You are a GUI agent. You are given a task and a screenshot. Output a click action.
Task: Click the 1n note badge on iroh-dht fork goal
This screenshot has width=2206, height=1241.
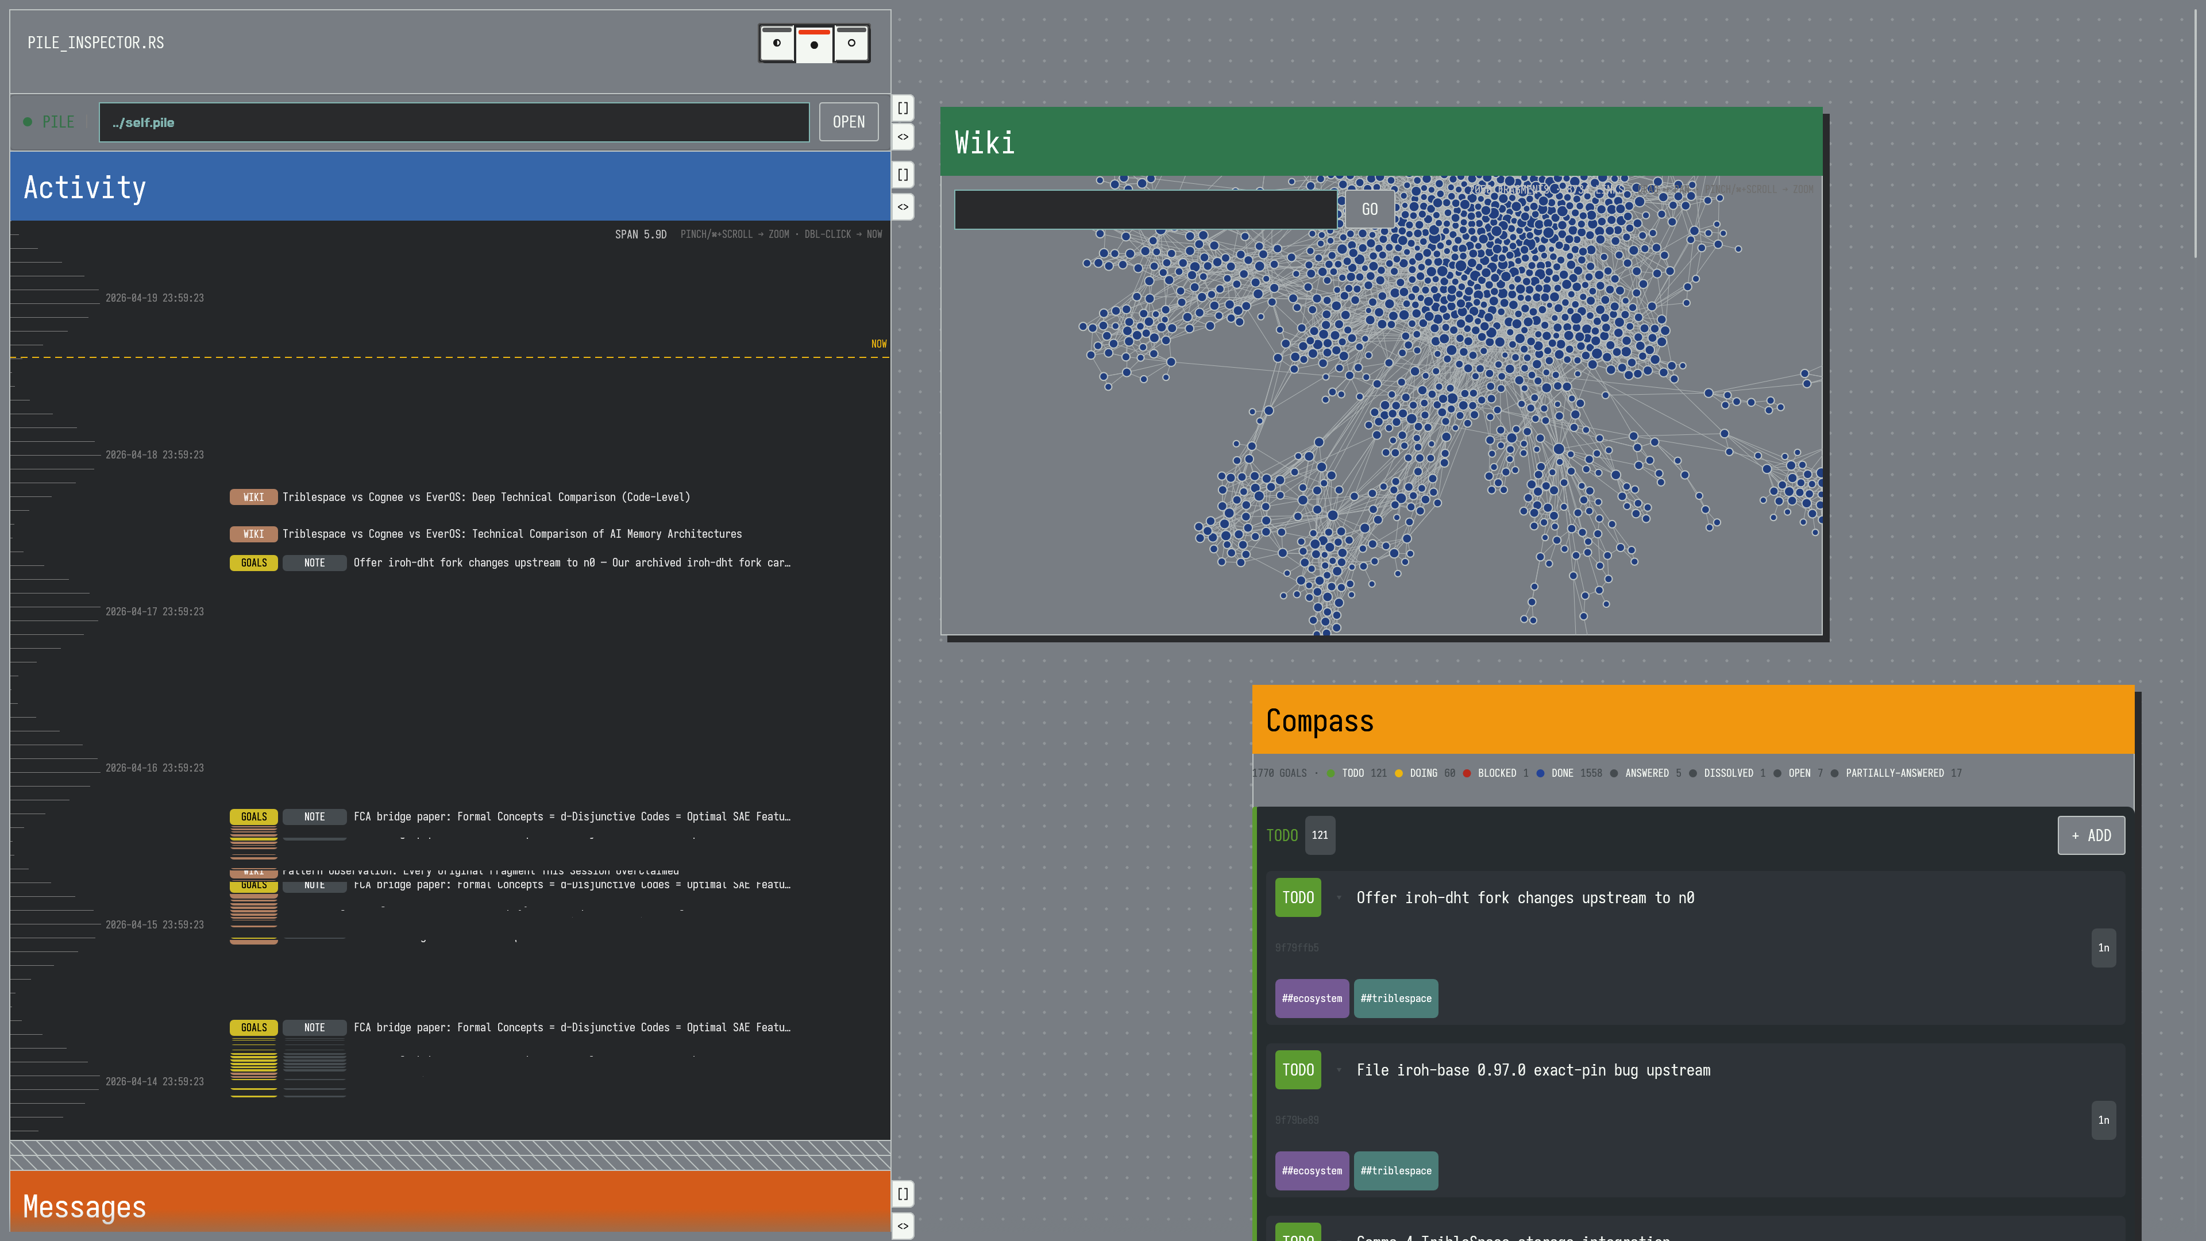(x=2103, y=948)
